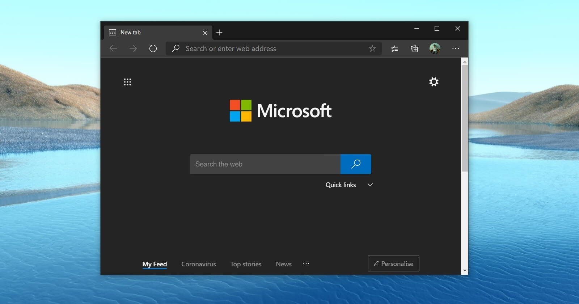
Task: Open the Favorites list
Action: pyautogui.click(x=394, y=48)
